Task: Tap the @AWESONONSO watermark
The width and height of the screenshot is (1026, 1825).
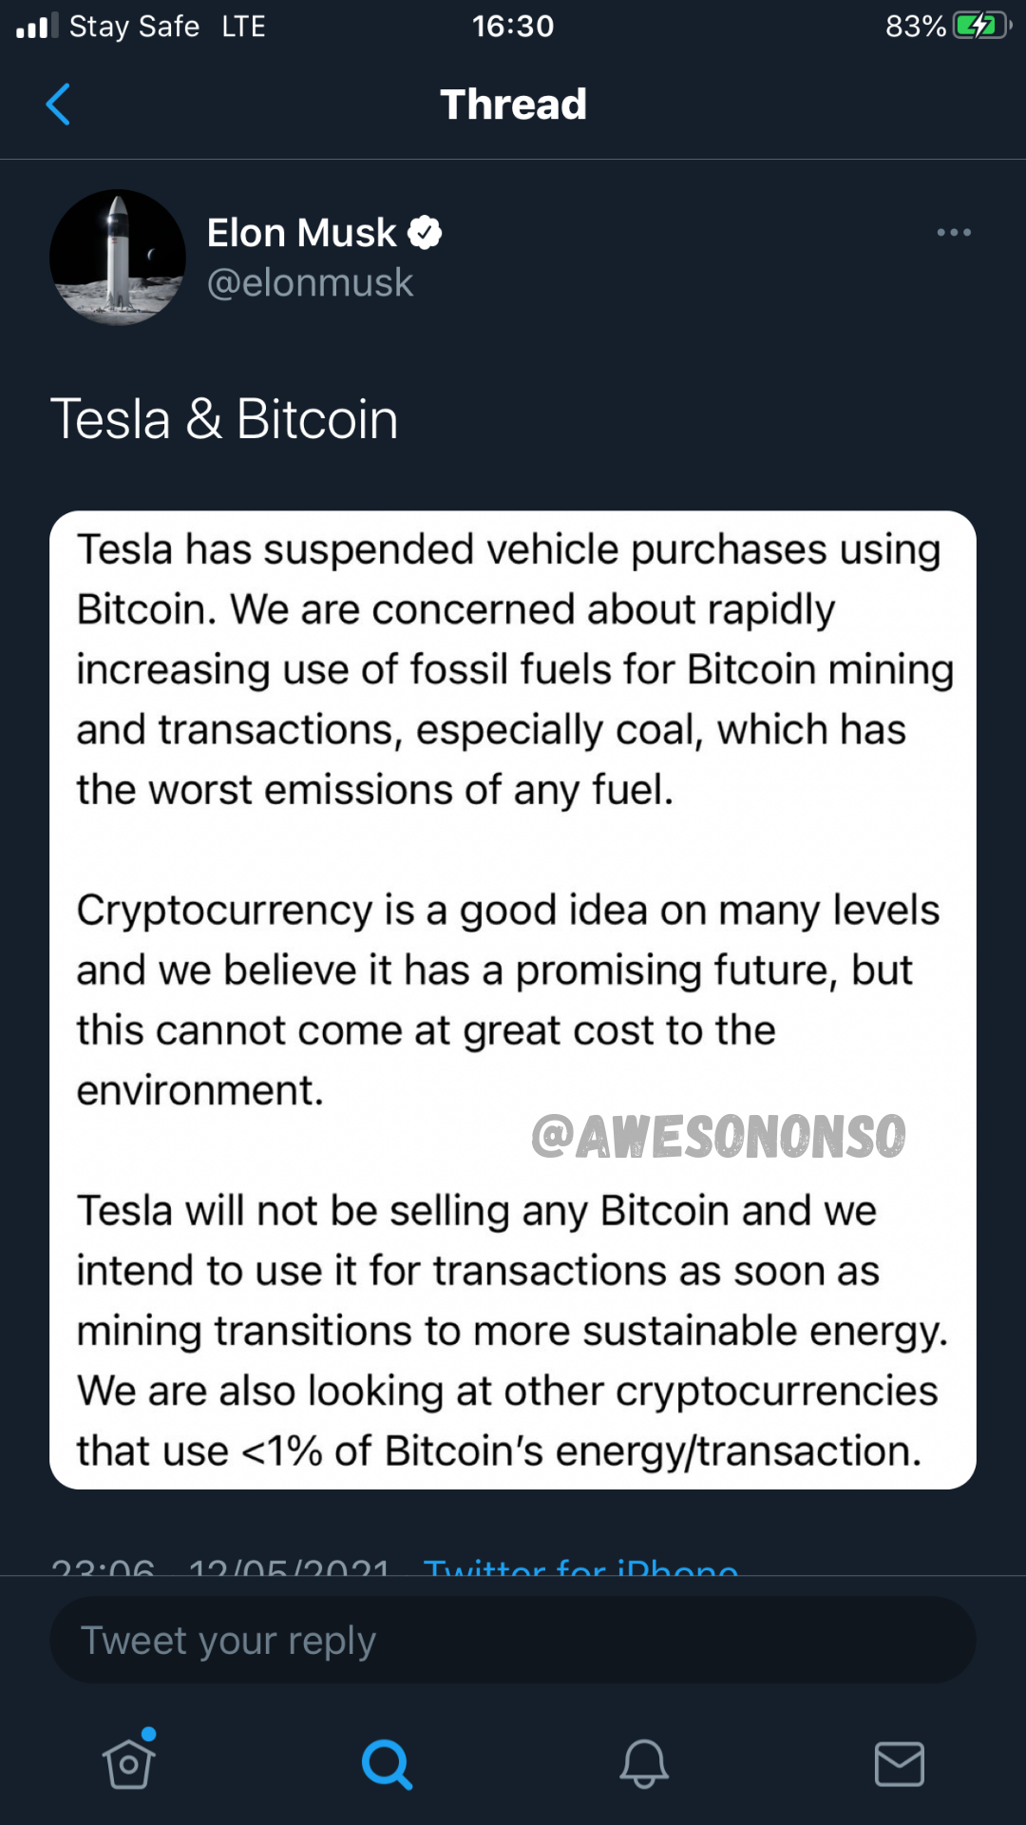Action: point(718,1137)
